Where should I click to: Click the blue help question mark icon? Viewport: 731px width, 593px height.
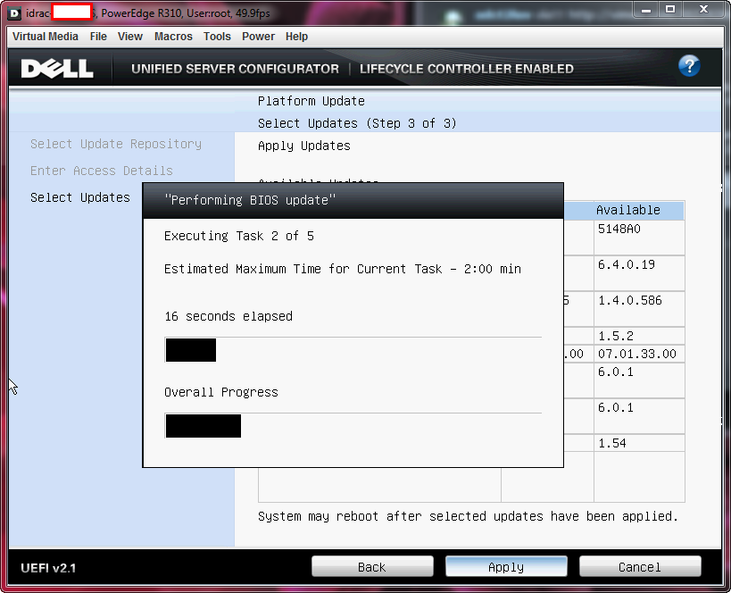click(x=689, y=66)
